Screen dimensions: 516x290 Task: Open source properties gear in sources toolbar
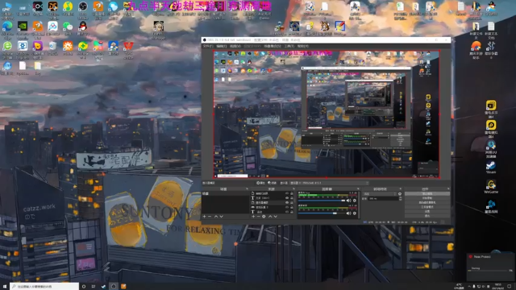click(x=264, y=217)
